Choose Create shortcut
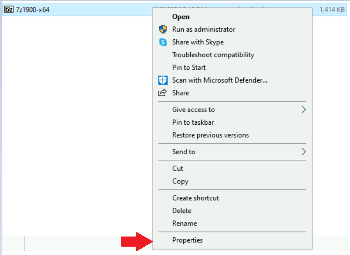 (x=195, y=198)
